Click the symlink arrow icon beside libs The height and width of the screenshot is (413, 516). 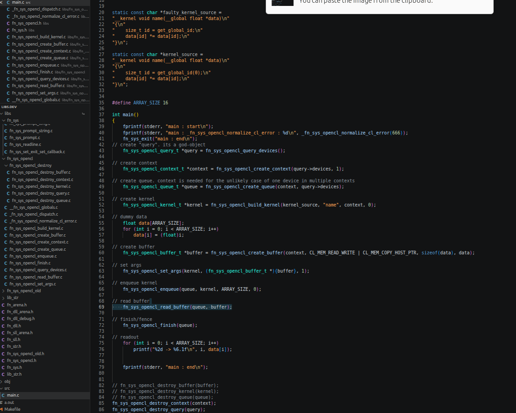click(x=83, y=114)
